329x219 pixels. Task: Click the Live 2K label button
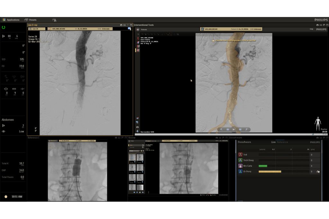pyautogui.click(x=35, y=29)
